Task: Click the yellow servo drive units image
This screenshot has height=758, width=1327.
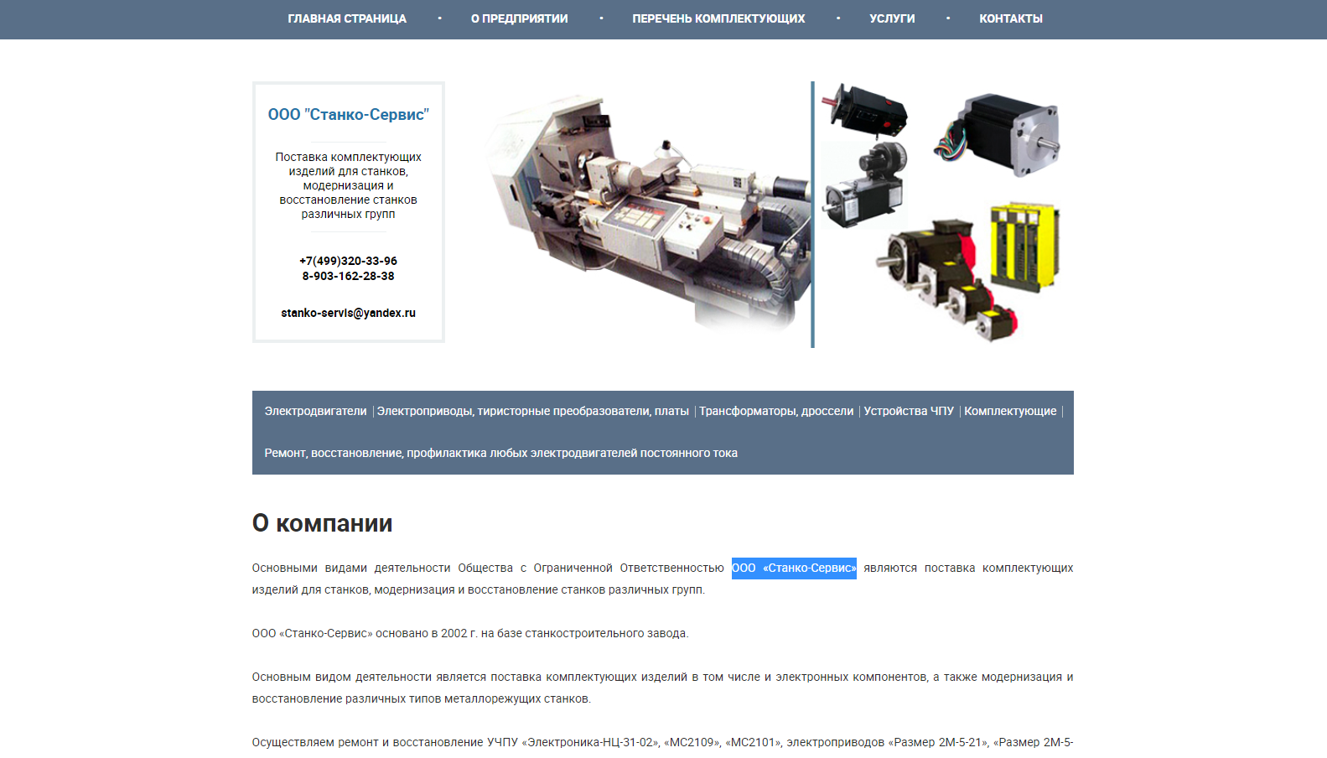Action: click(1024, 246)
